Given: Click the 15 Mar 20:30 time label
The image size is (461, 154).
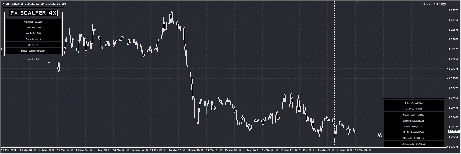Looking at the screenshot, I should point(326,150).
